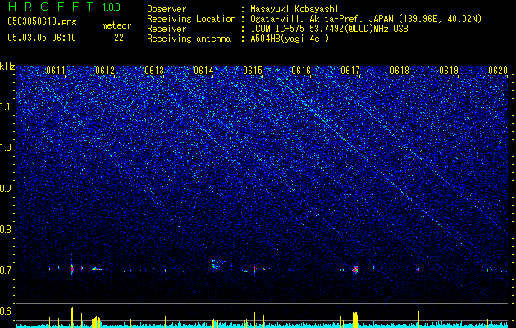This screenshot has width=516, height=328.
Task: Click the 0612 time marker
Action: tap(105, 71)
